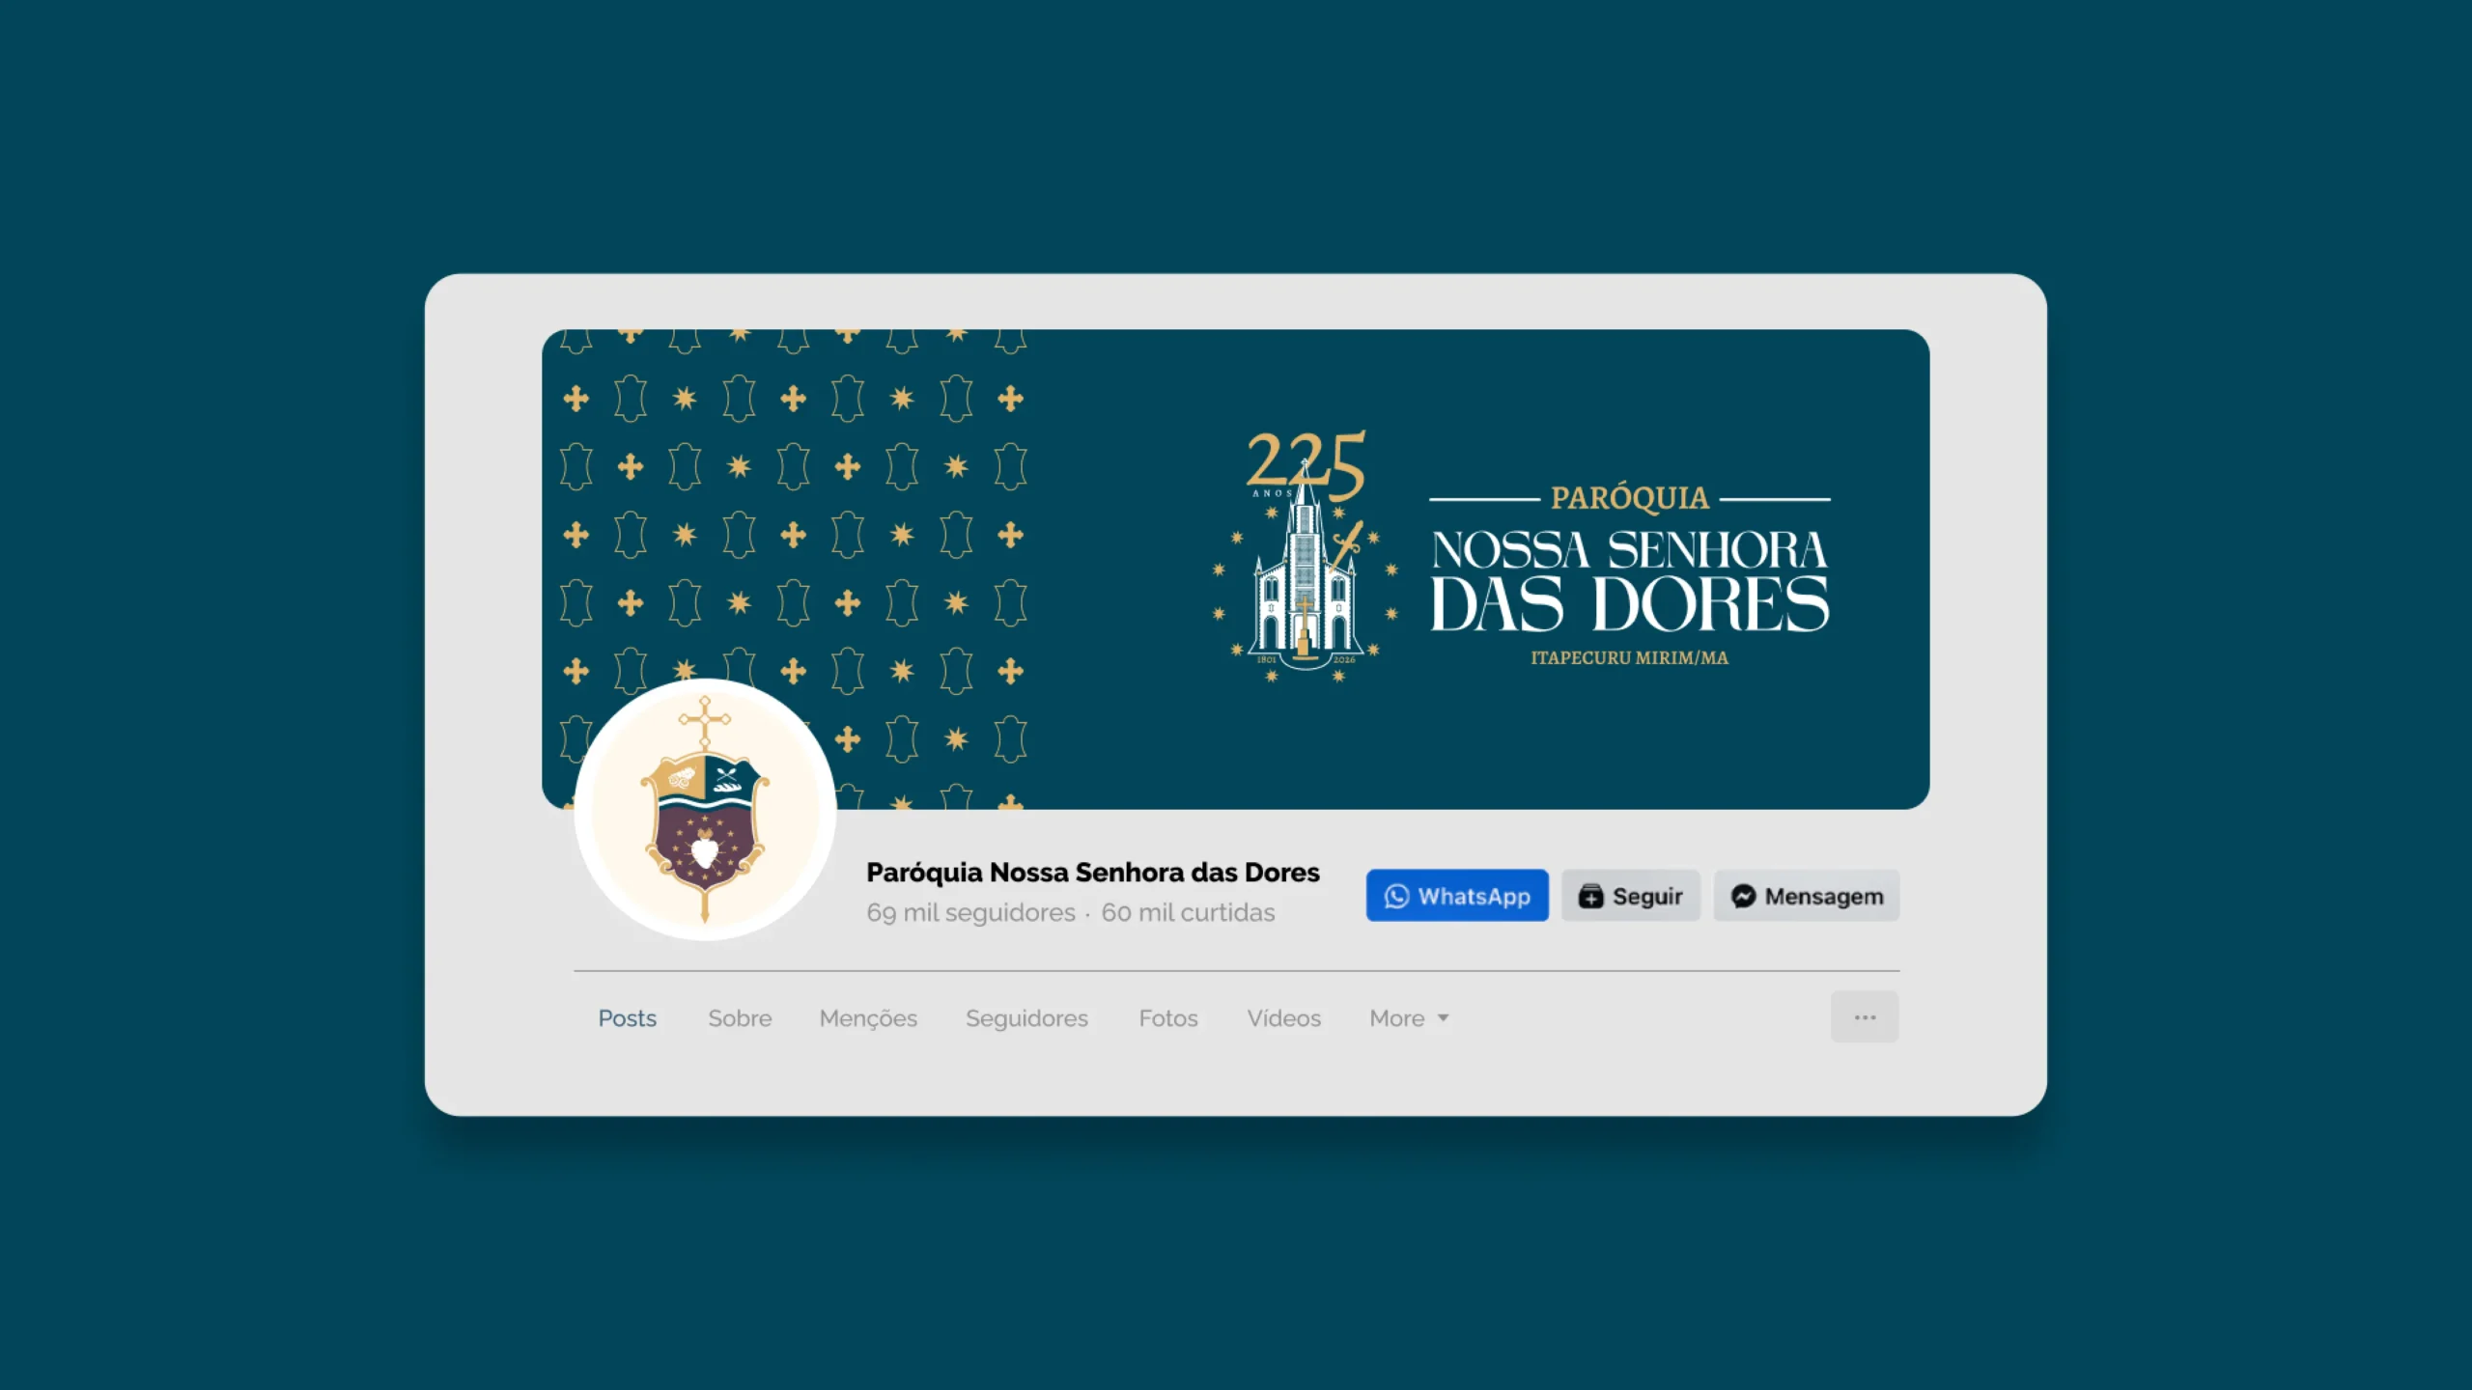This screenshot has height=1390, width=2472.
Task: View the Fotos tab
Action: (1168, 1018)
